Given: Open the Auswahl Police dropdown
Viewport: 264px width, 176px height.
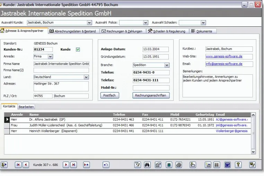Looking at the screenshot, I should [146, 23].
